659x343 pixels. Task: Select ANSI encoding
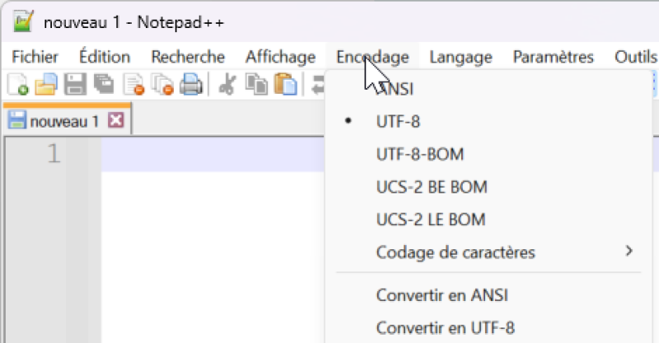[489, 89]
